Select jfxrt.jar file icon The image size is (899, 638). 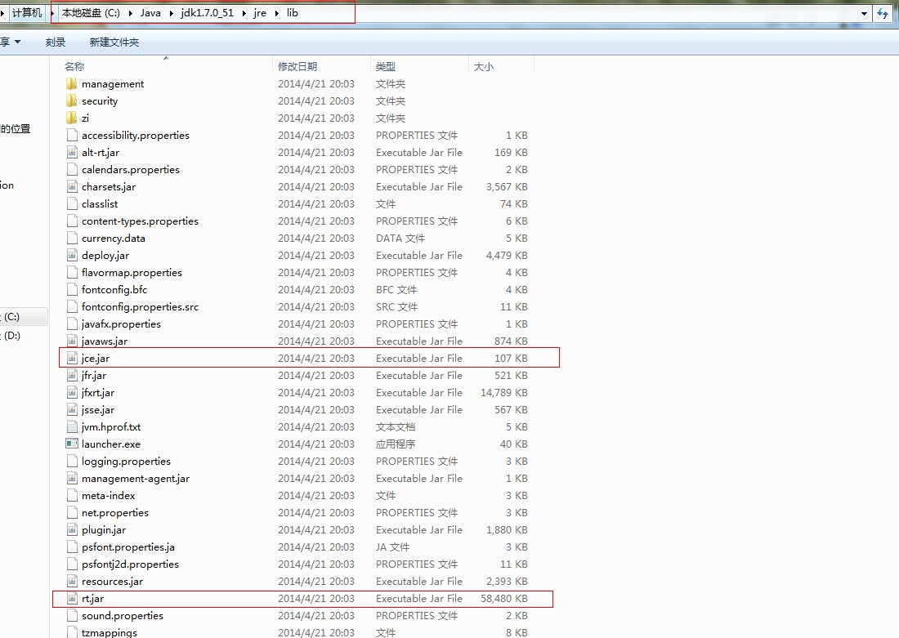point(72,393)
